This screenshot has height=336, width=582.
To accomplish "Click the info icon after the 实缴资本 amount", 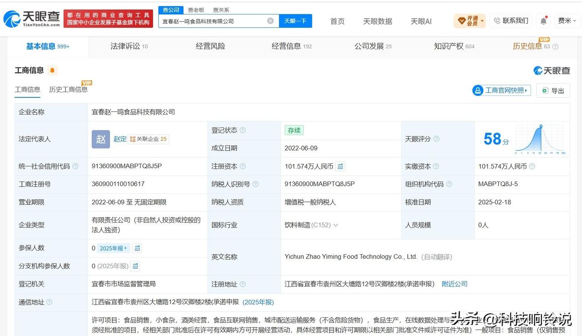I will [x=532, y=166].
